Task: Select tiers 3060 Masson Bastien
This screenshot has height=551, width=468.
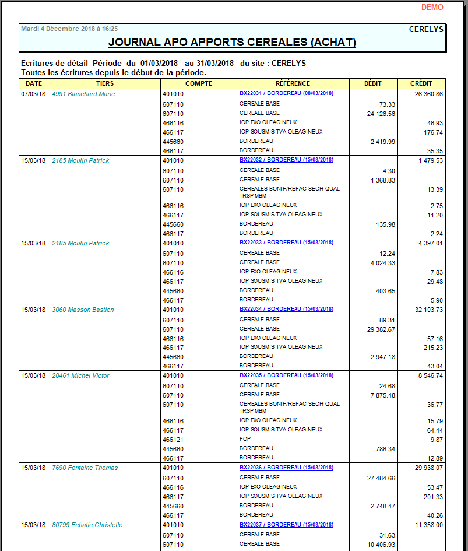Action: 83,310
